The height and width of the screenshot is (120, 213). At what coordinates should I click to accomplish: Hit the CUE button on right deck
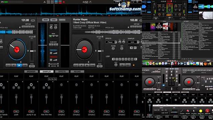click(x=76, y=66)
